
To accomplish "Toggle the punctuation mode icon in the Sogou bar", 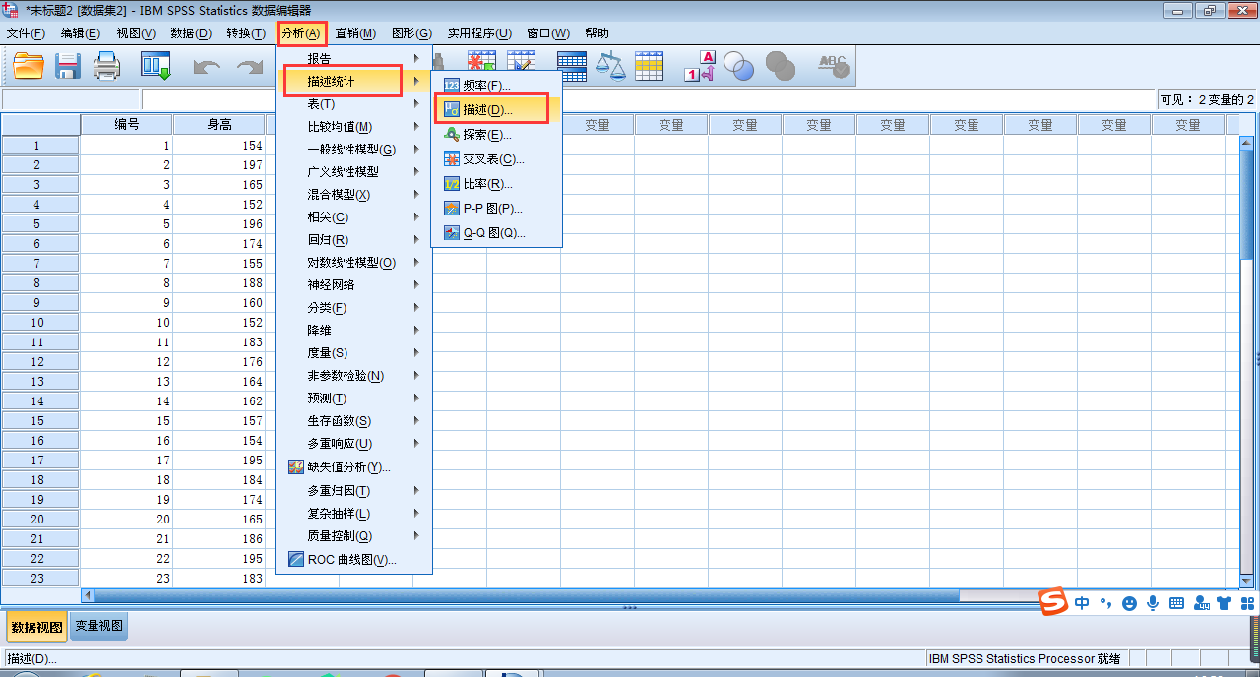I will coord(1105,603).
